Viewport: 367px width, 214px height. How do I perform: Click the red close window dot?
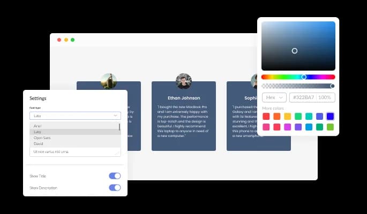(x=59, y=40)
